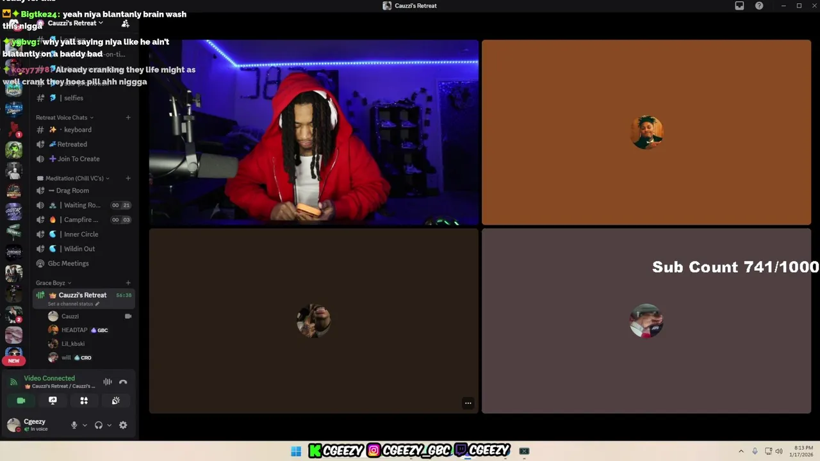
Task: Open Windy City server icon
Action: point(14,191)
